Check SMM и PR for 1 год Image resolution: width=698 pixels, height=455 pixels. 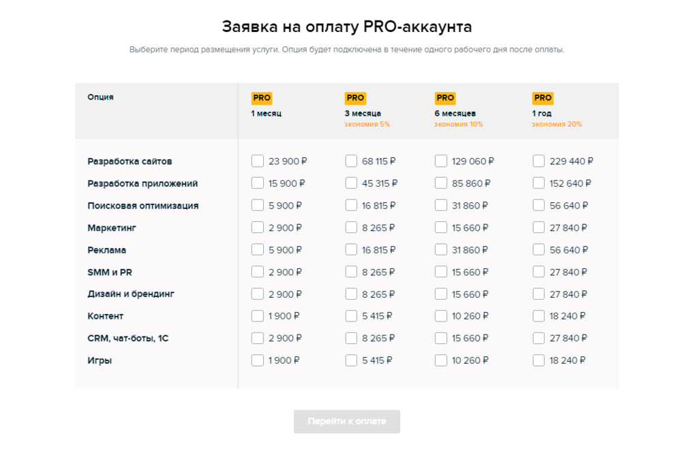point(538,272)
